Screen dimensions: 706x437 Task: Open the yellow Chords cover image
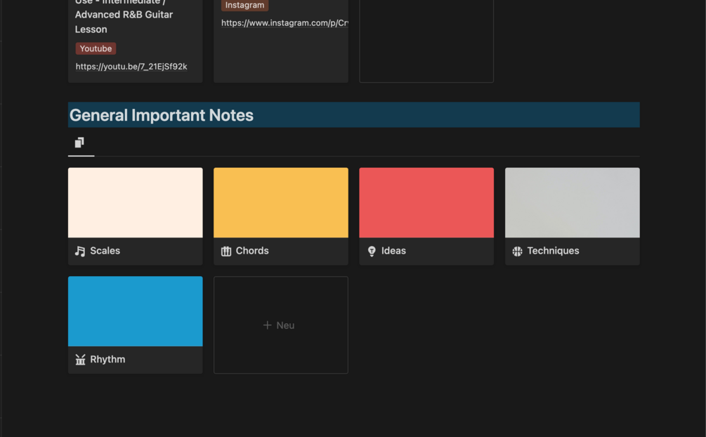pos(280,202)
